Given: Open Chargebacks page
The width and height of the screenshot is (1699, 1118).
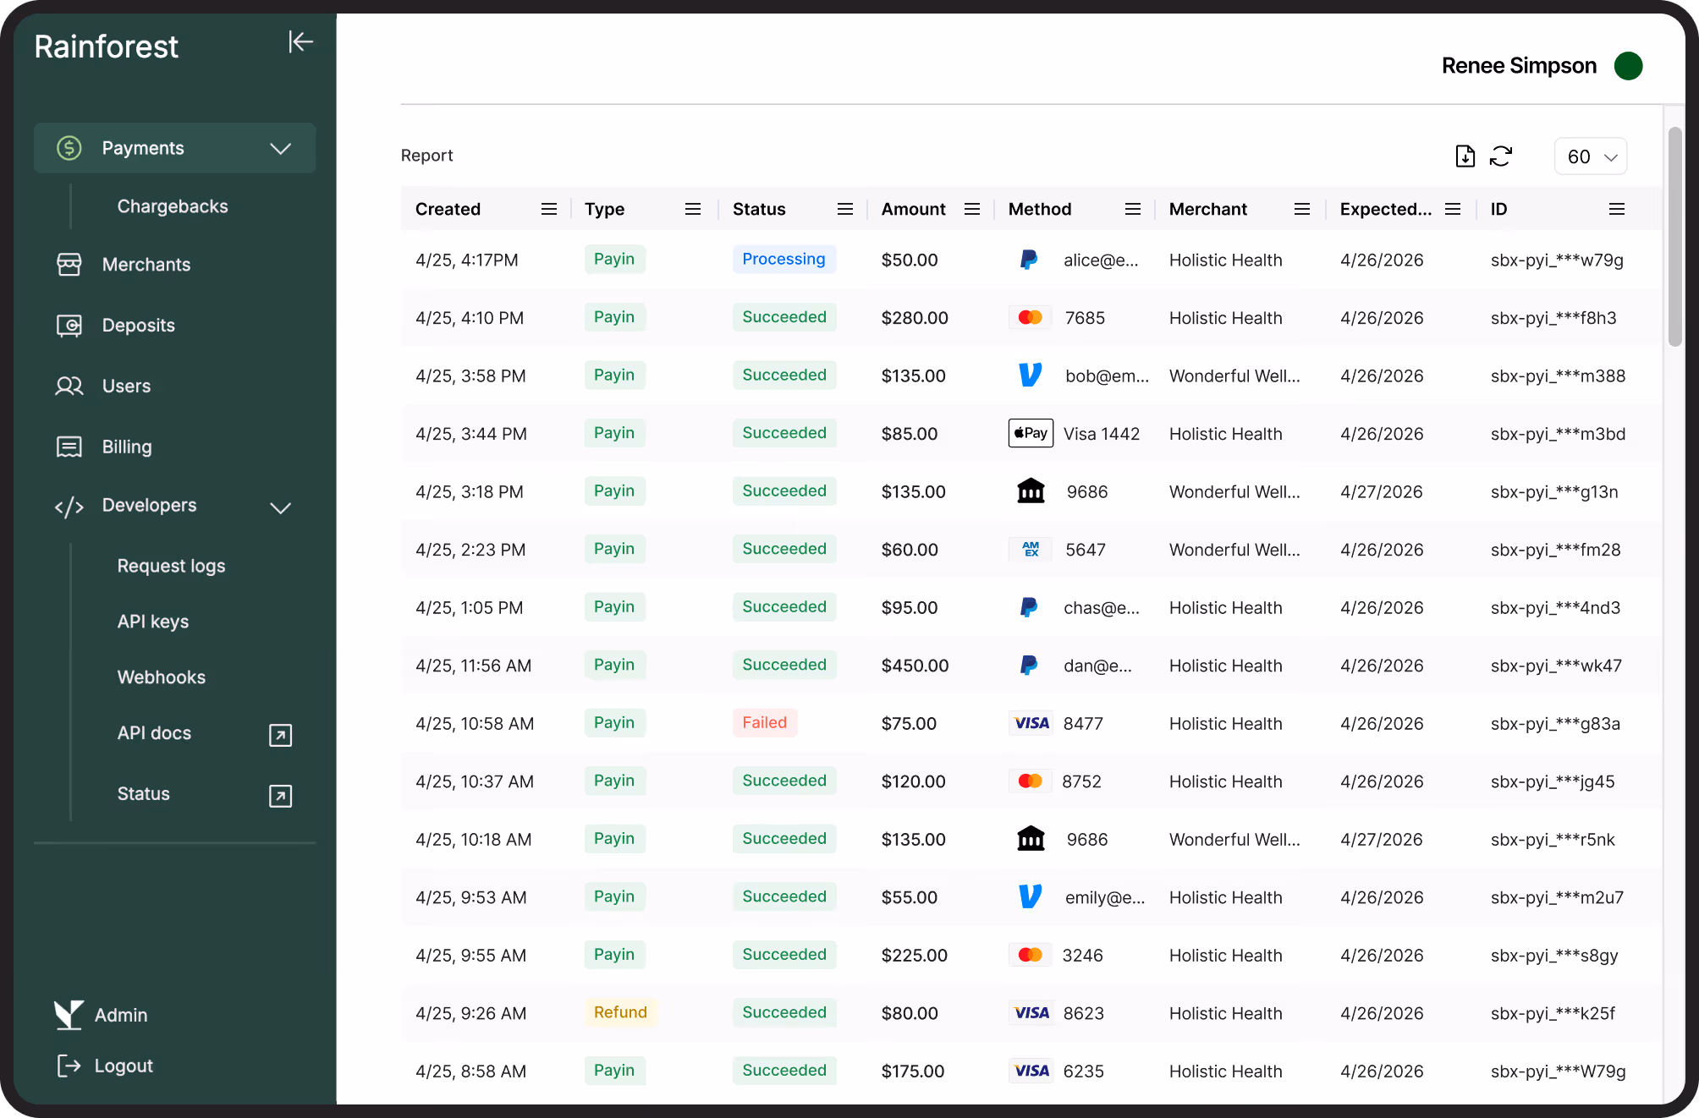Looking at the screenshot, I should (x=173, y=206).
